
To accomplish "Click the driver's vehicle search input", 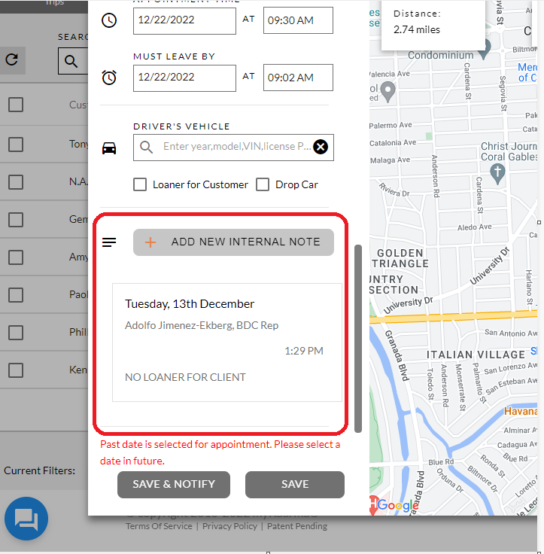I will click(233, 148).
